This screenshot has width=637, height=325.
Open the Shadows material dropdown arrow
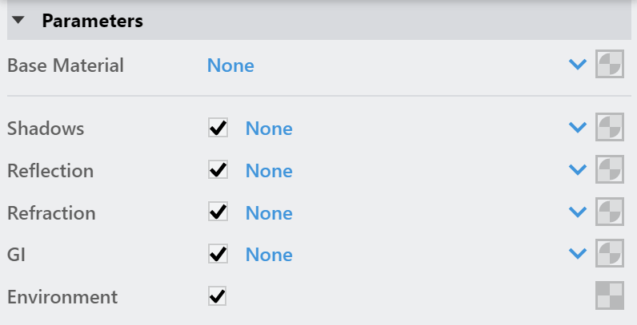577,127
